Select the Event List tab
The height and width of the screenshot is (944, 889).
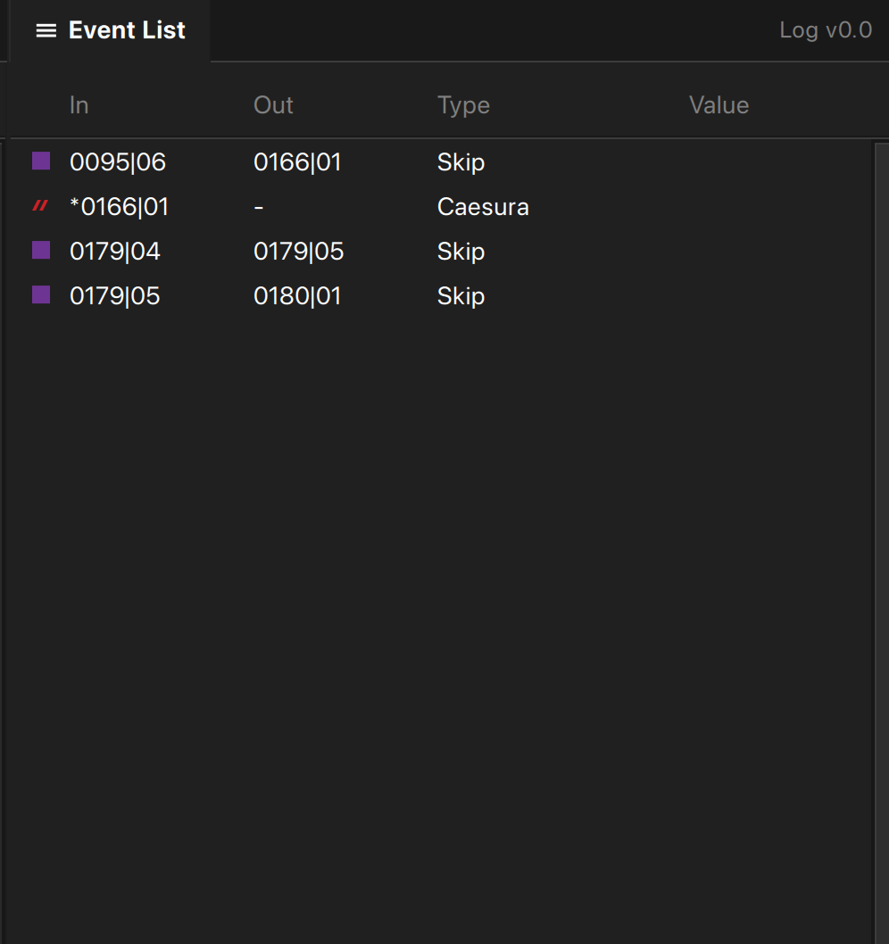[x=111, y=30]
